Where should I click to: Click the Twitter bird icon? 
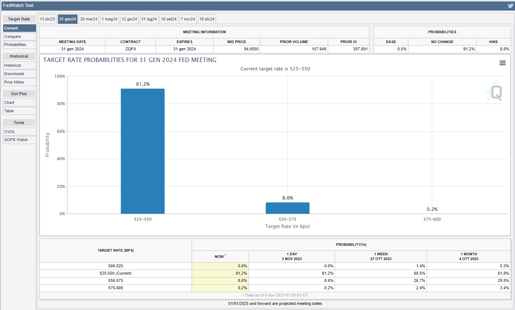coord(510,5)
